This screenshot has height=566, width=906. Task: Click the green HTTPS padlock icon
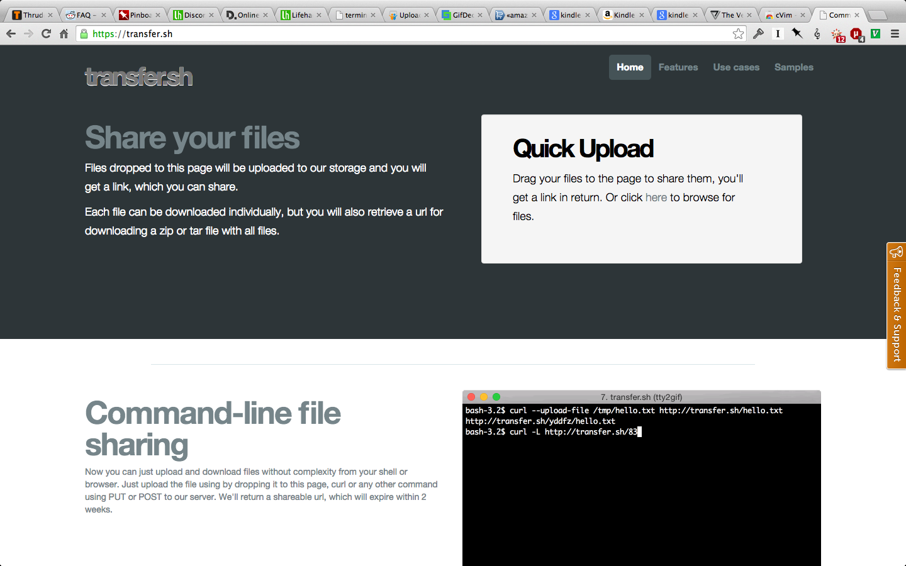click(x=84, y=33)
